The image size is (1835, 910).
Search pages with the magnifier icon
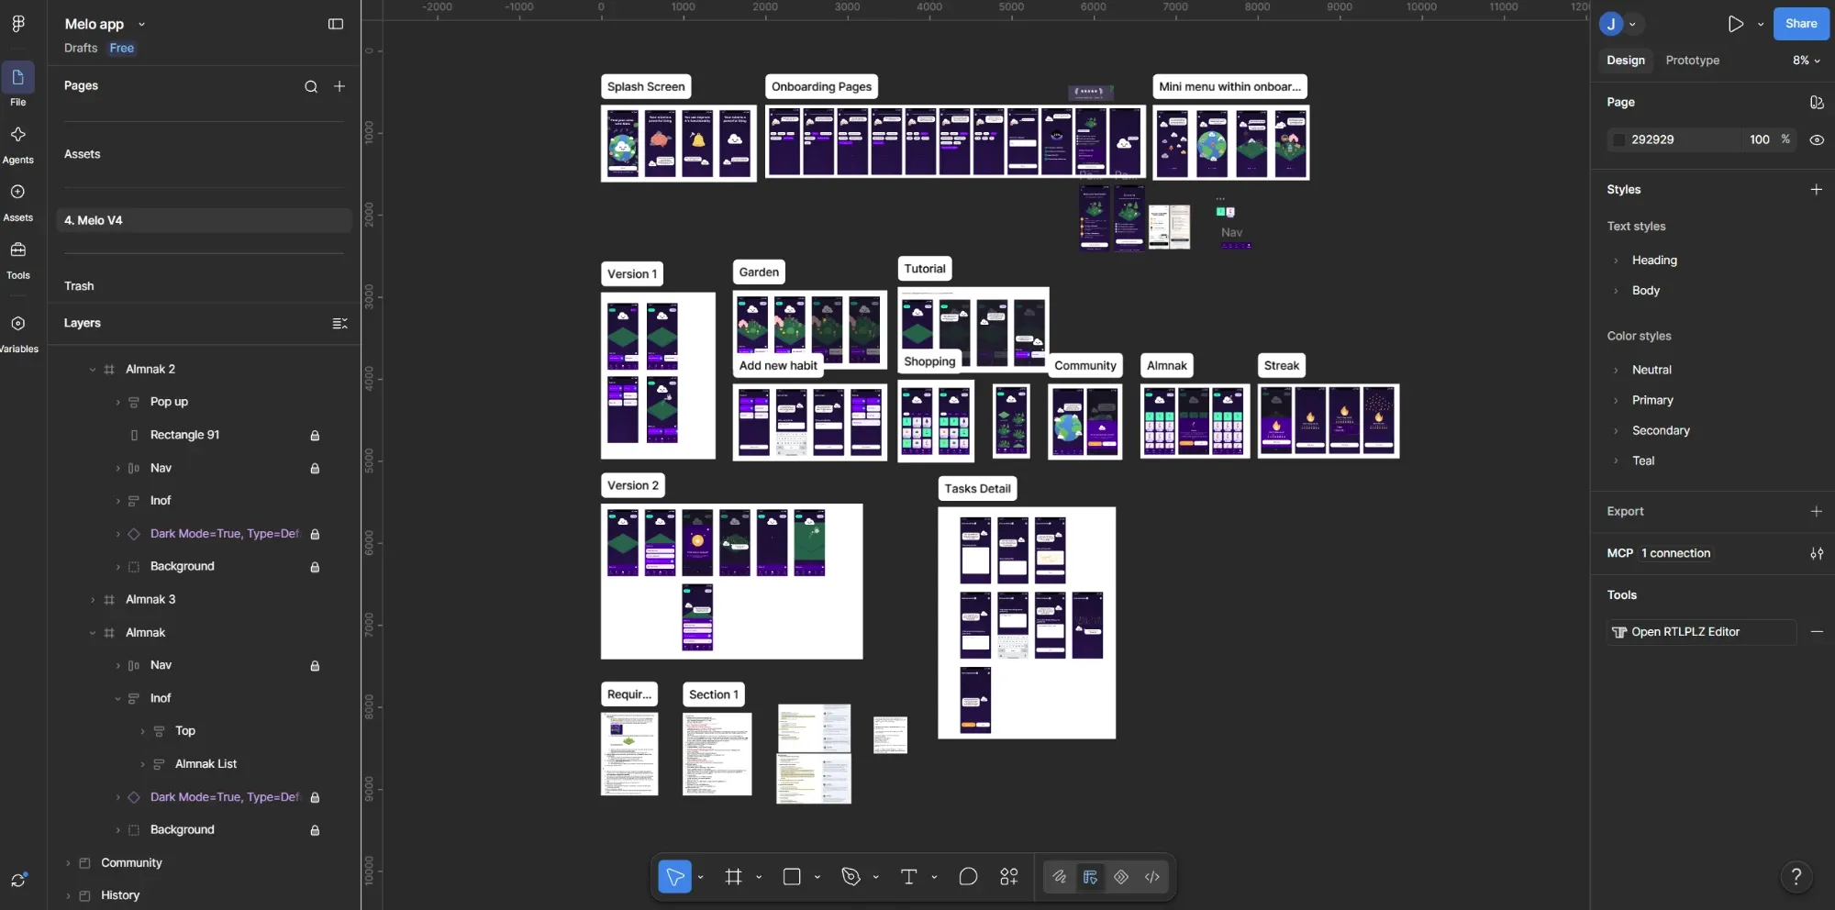click(311, 86)
